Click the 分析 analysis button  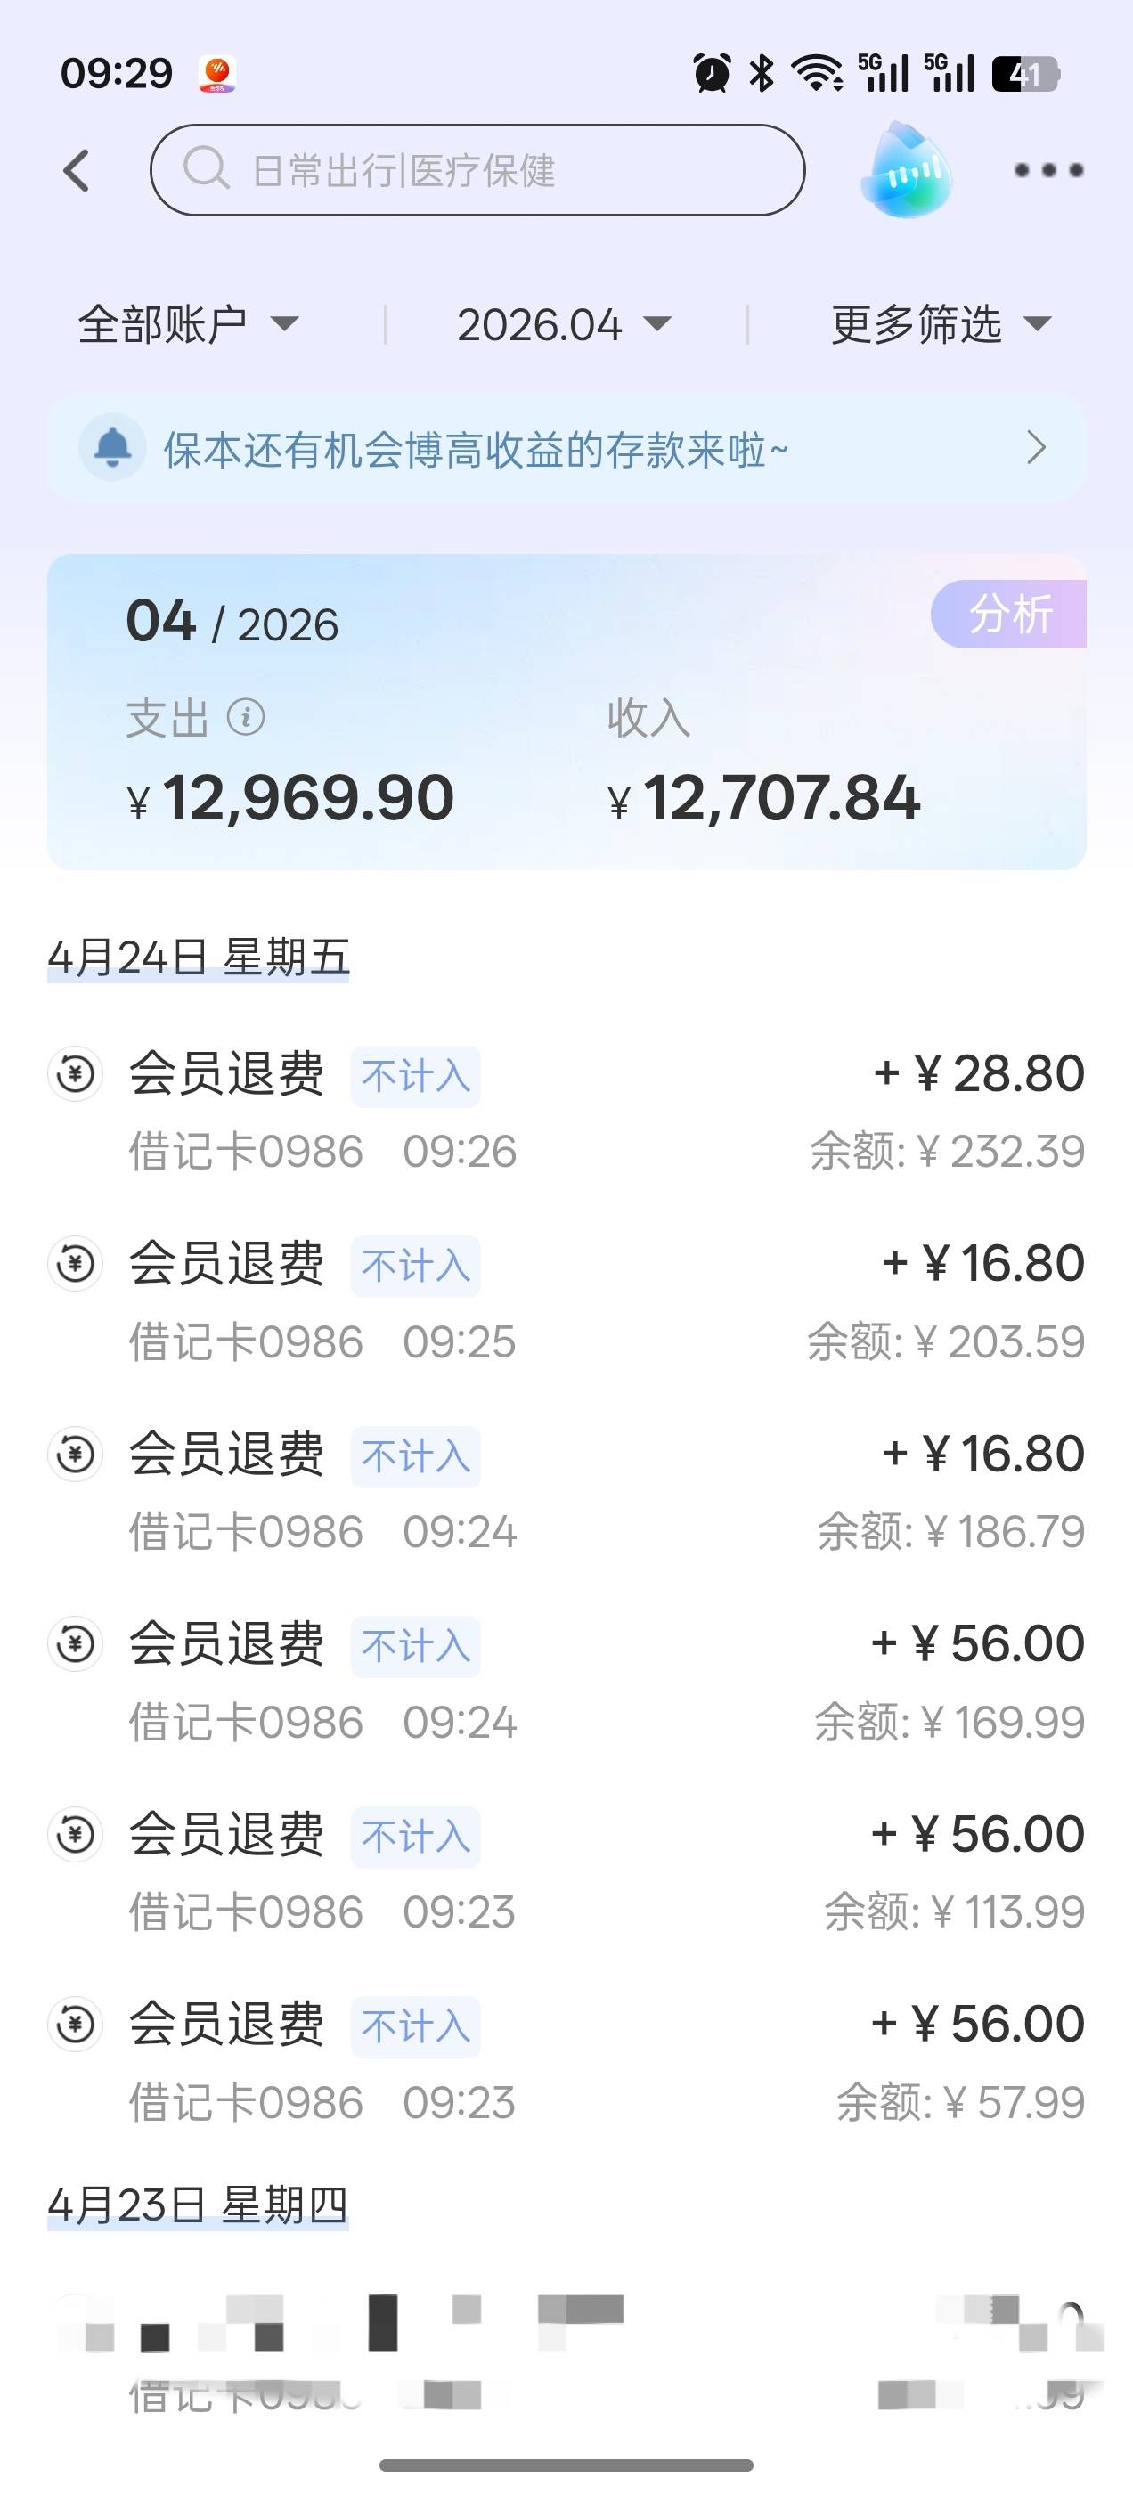pos(1009,614)
